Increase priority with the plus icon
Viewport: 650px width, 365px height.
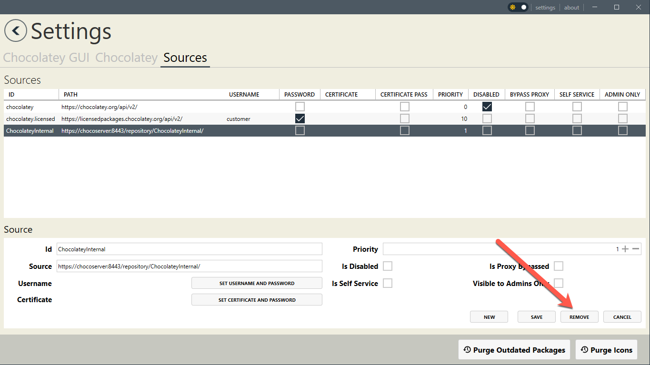(x=625, y=249)
